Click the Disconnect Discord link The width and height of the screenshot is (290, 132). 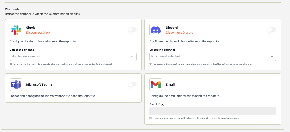point(180,32)
